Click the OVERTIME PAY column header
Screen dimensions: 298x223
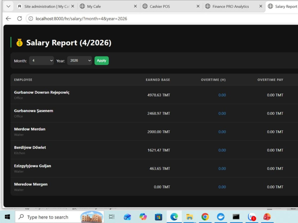(270, 80)
